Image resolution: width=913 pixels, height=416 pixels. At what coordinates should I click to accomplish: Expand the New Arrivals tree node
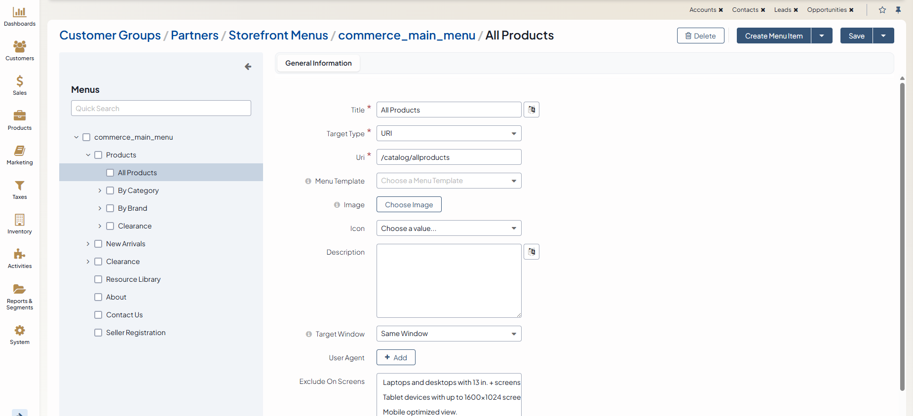pyautogui.click(x=88, y=244)
